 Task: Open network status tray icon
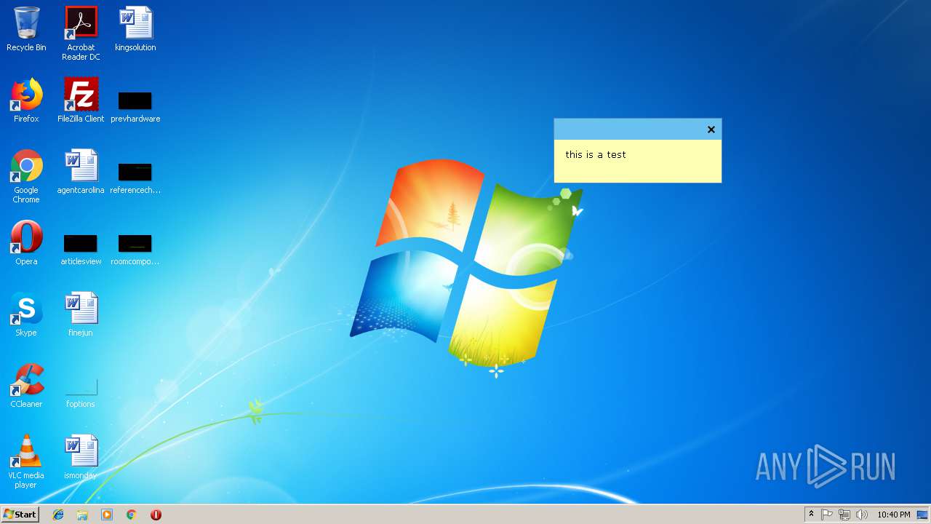click(844, 515)
